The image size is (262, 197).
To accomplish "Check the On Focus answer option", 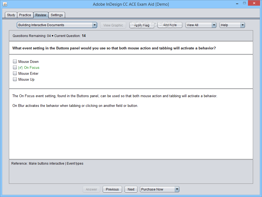I will pyautogui.click(x=15, y=67).
